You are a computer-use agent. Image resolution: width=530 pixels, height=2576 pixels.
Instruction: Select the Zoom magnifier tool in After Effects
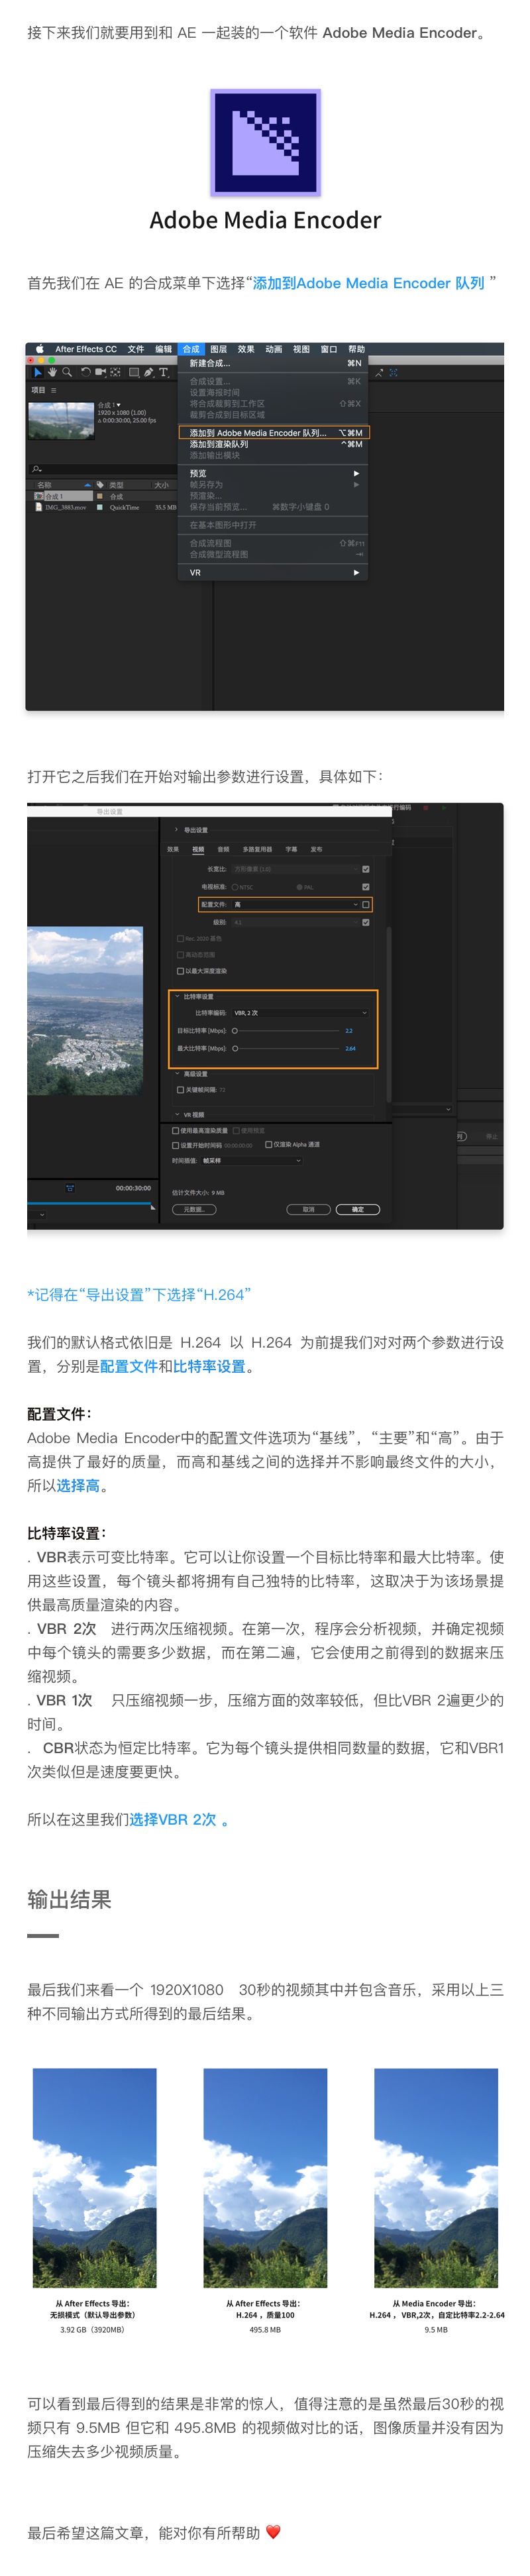click(67, 372)
